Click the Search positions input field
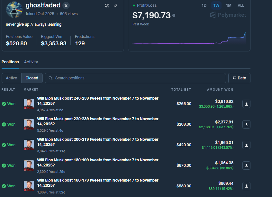The height and width of the screenshot is (197, 272). [135, 78]
